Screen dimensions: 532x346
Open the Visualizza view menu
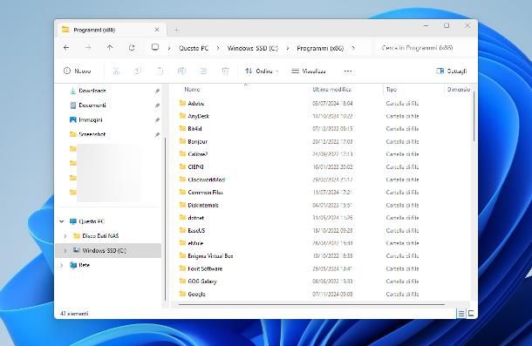pos(309,71)
